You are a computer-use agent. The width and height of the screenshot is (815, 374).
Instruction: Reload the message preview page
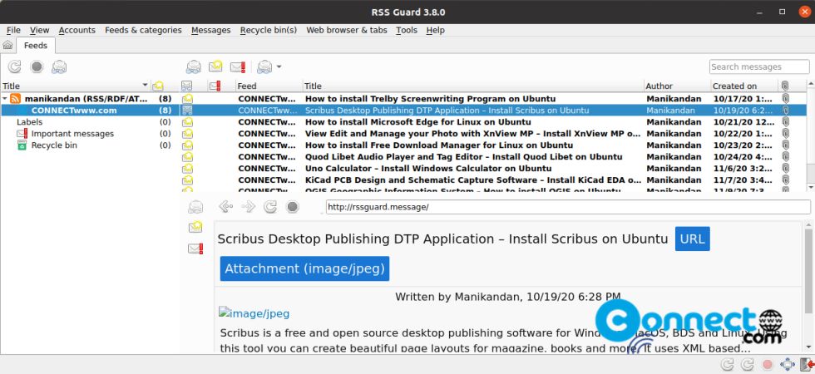(x=270, y=207)
